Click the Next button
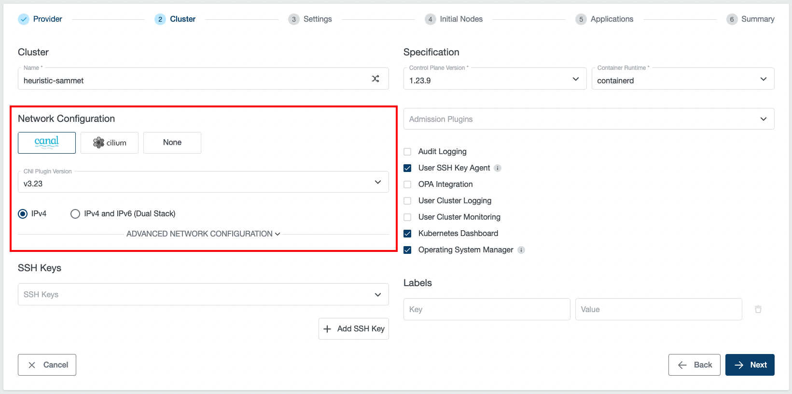Viewport: 792px width, 394px height. (x=750, y=365)
